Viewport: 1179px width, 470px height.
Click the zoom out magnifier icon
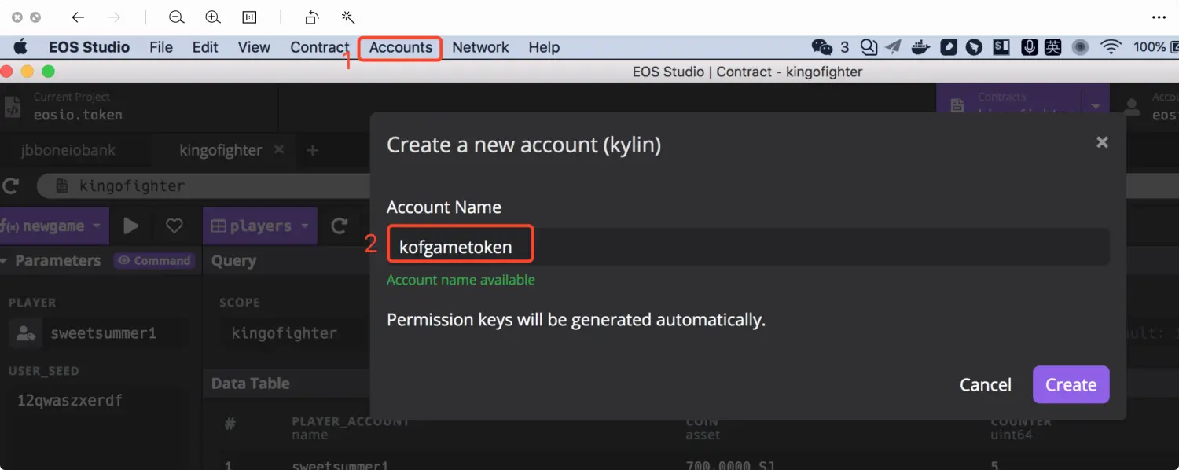click(x=177, y=17)
